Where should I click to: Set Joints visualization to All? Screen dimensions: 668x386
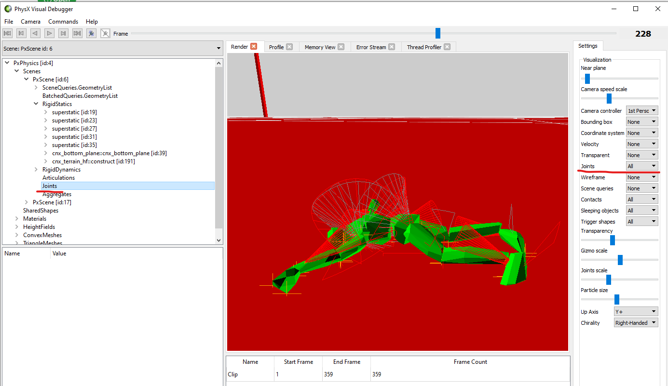tap(641, 166)
